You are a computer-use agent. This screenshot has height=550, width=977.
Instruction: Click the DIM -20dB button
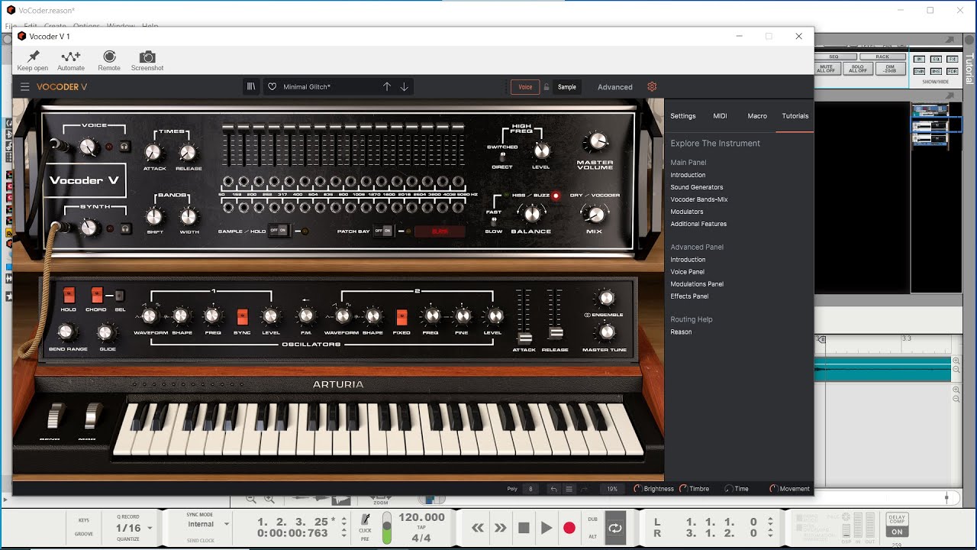pyautogui.click(x=890, y=69)
